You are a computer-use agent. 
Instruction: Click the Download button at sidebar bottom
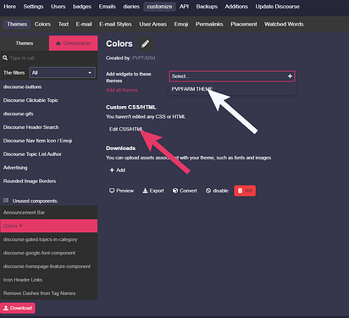[x=18, y=308]
